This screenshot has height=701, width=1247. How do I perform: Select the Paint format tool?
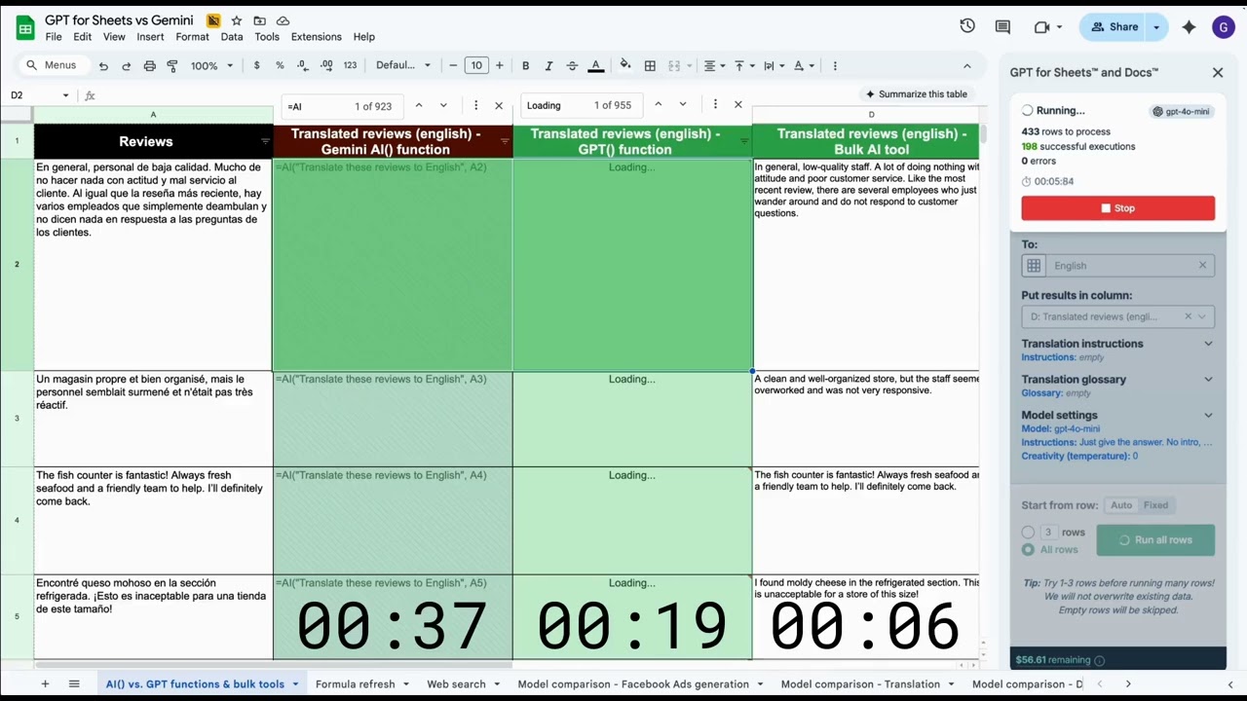pyautogui.click(x=172, y=66)
